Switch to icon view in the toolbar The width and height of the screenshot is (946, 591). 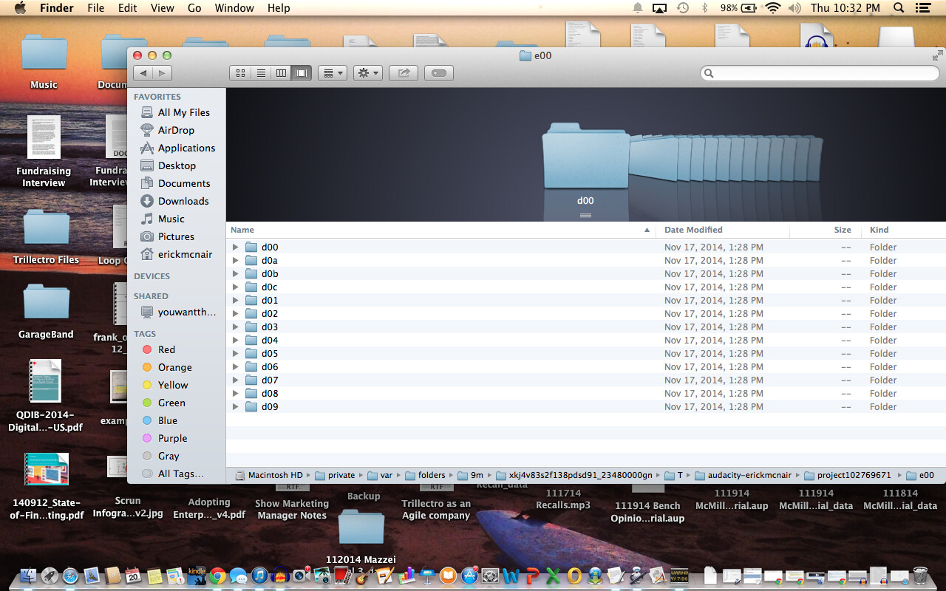(x=240, y=72)
